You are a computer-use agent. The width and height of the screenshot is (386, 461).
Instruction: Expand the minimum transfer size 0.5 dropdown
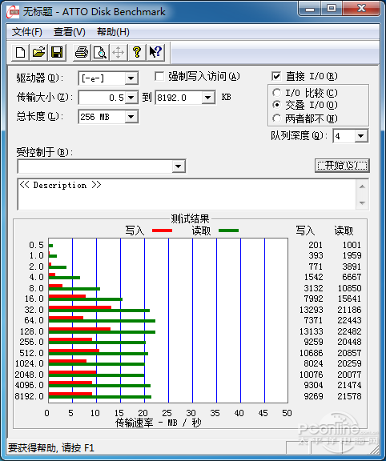coord(131,98)
